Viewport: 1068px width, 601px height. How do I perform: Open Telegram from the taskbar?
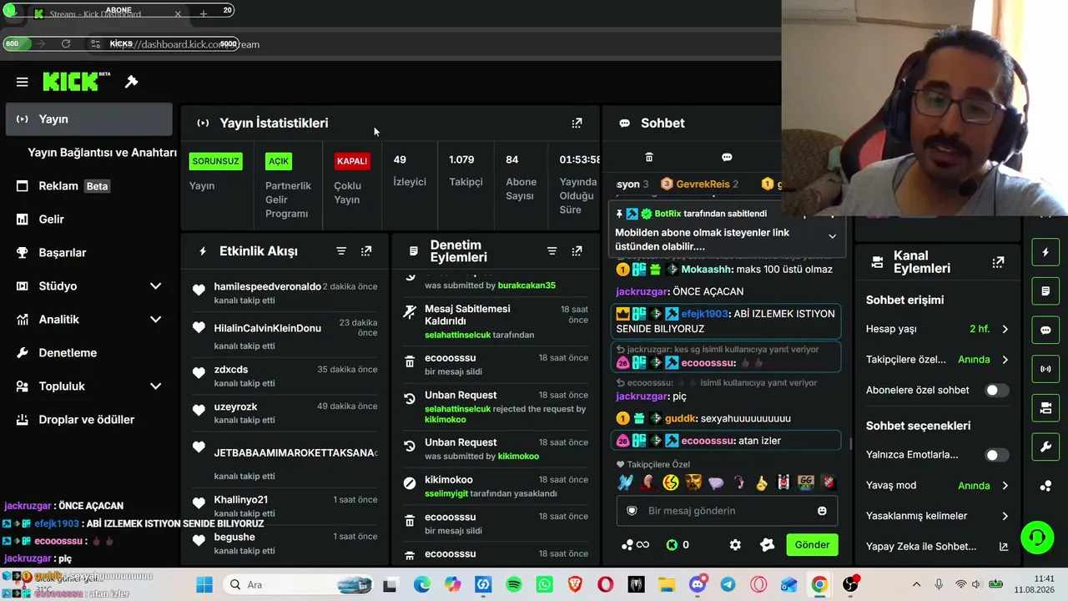(x=728, y=585)
